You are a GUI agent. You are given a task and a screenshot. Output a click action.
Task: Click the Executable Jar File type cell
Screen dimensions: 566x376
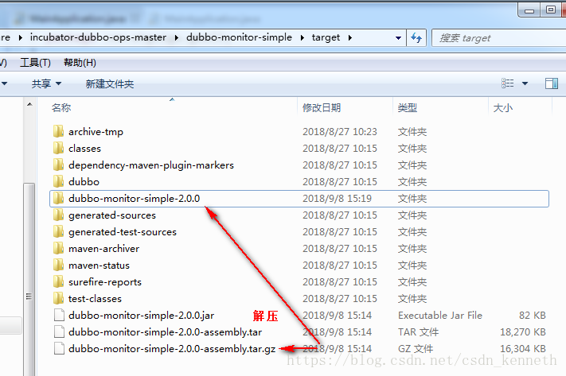[x=440, y=316]
